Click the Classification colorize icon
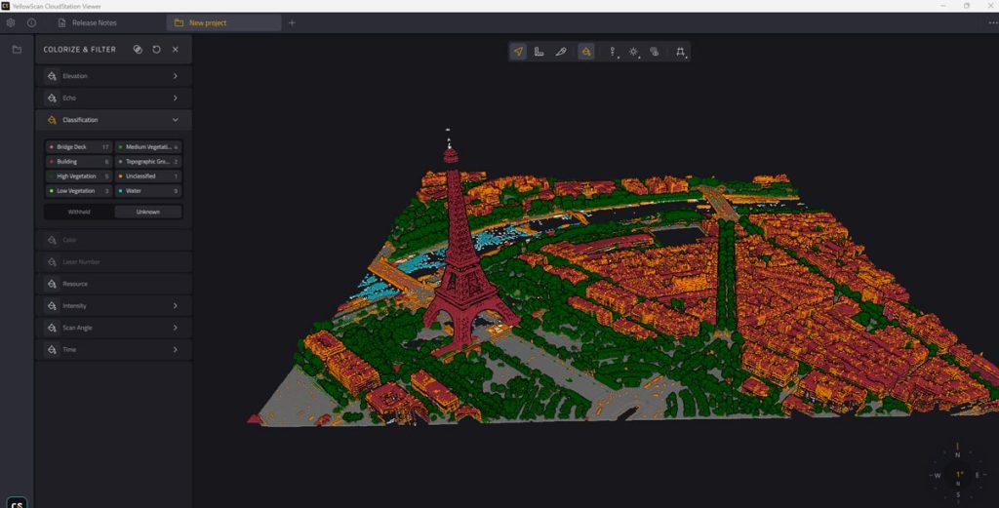Screen dimensions: 999x508 pos(52,120)
